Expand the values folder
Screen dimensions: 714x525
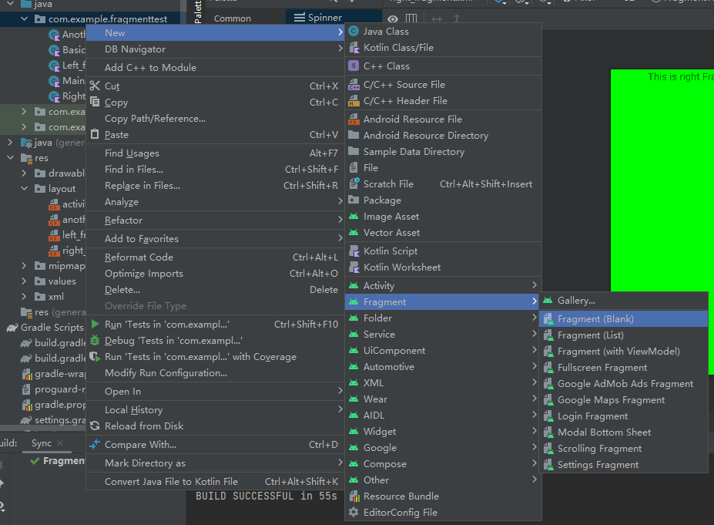tap(24, 281)
